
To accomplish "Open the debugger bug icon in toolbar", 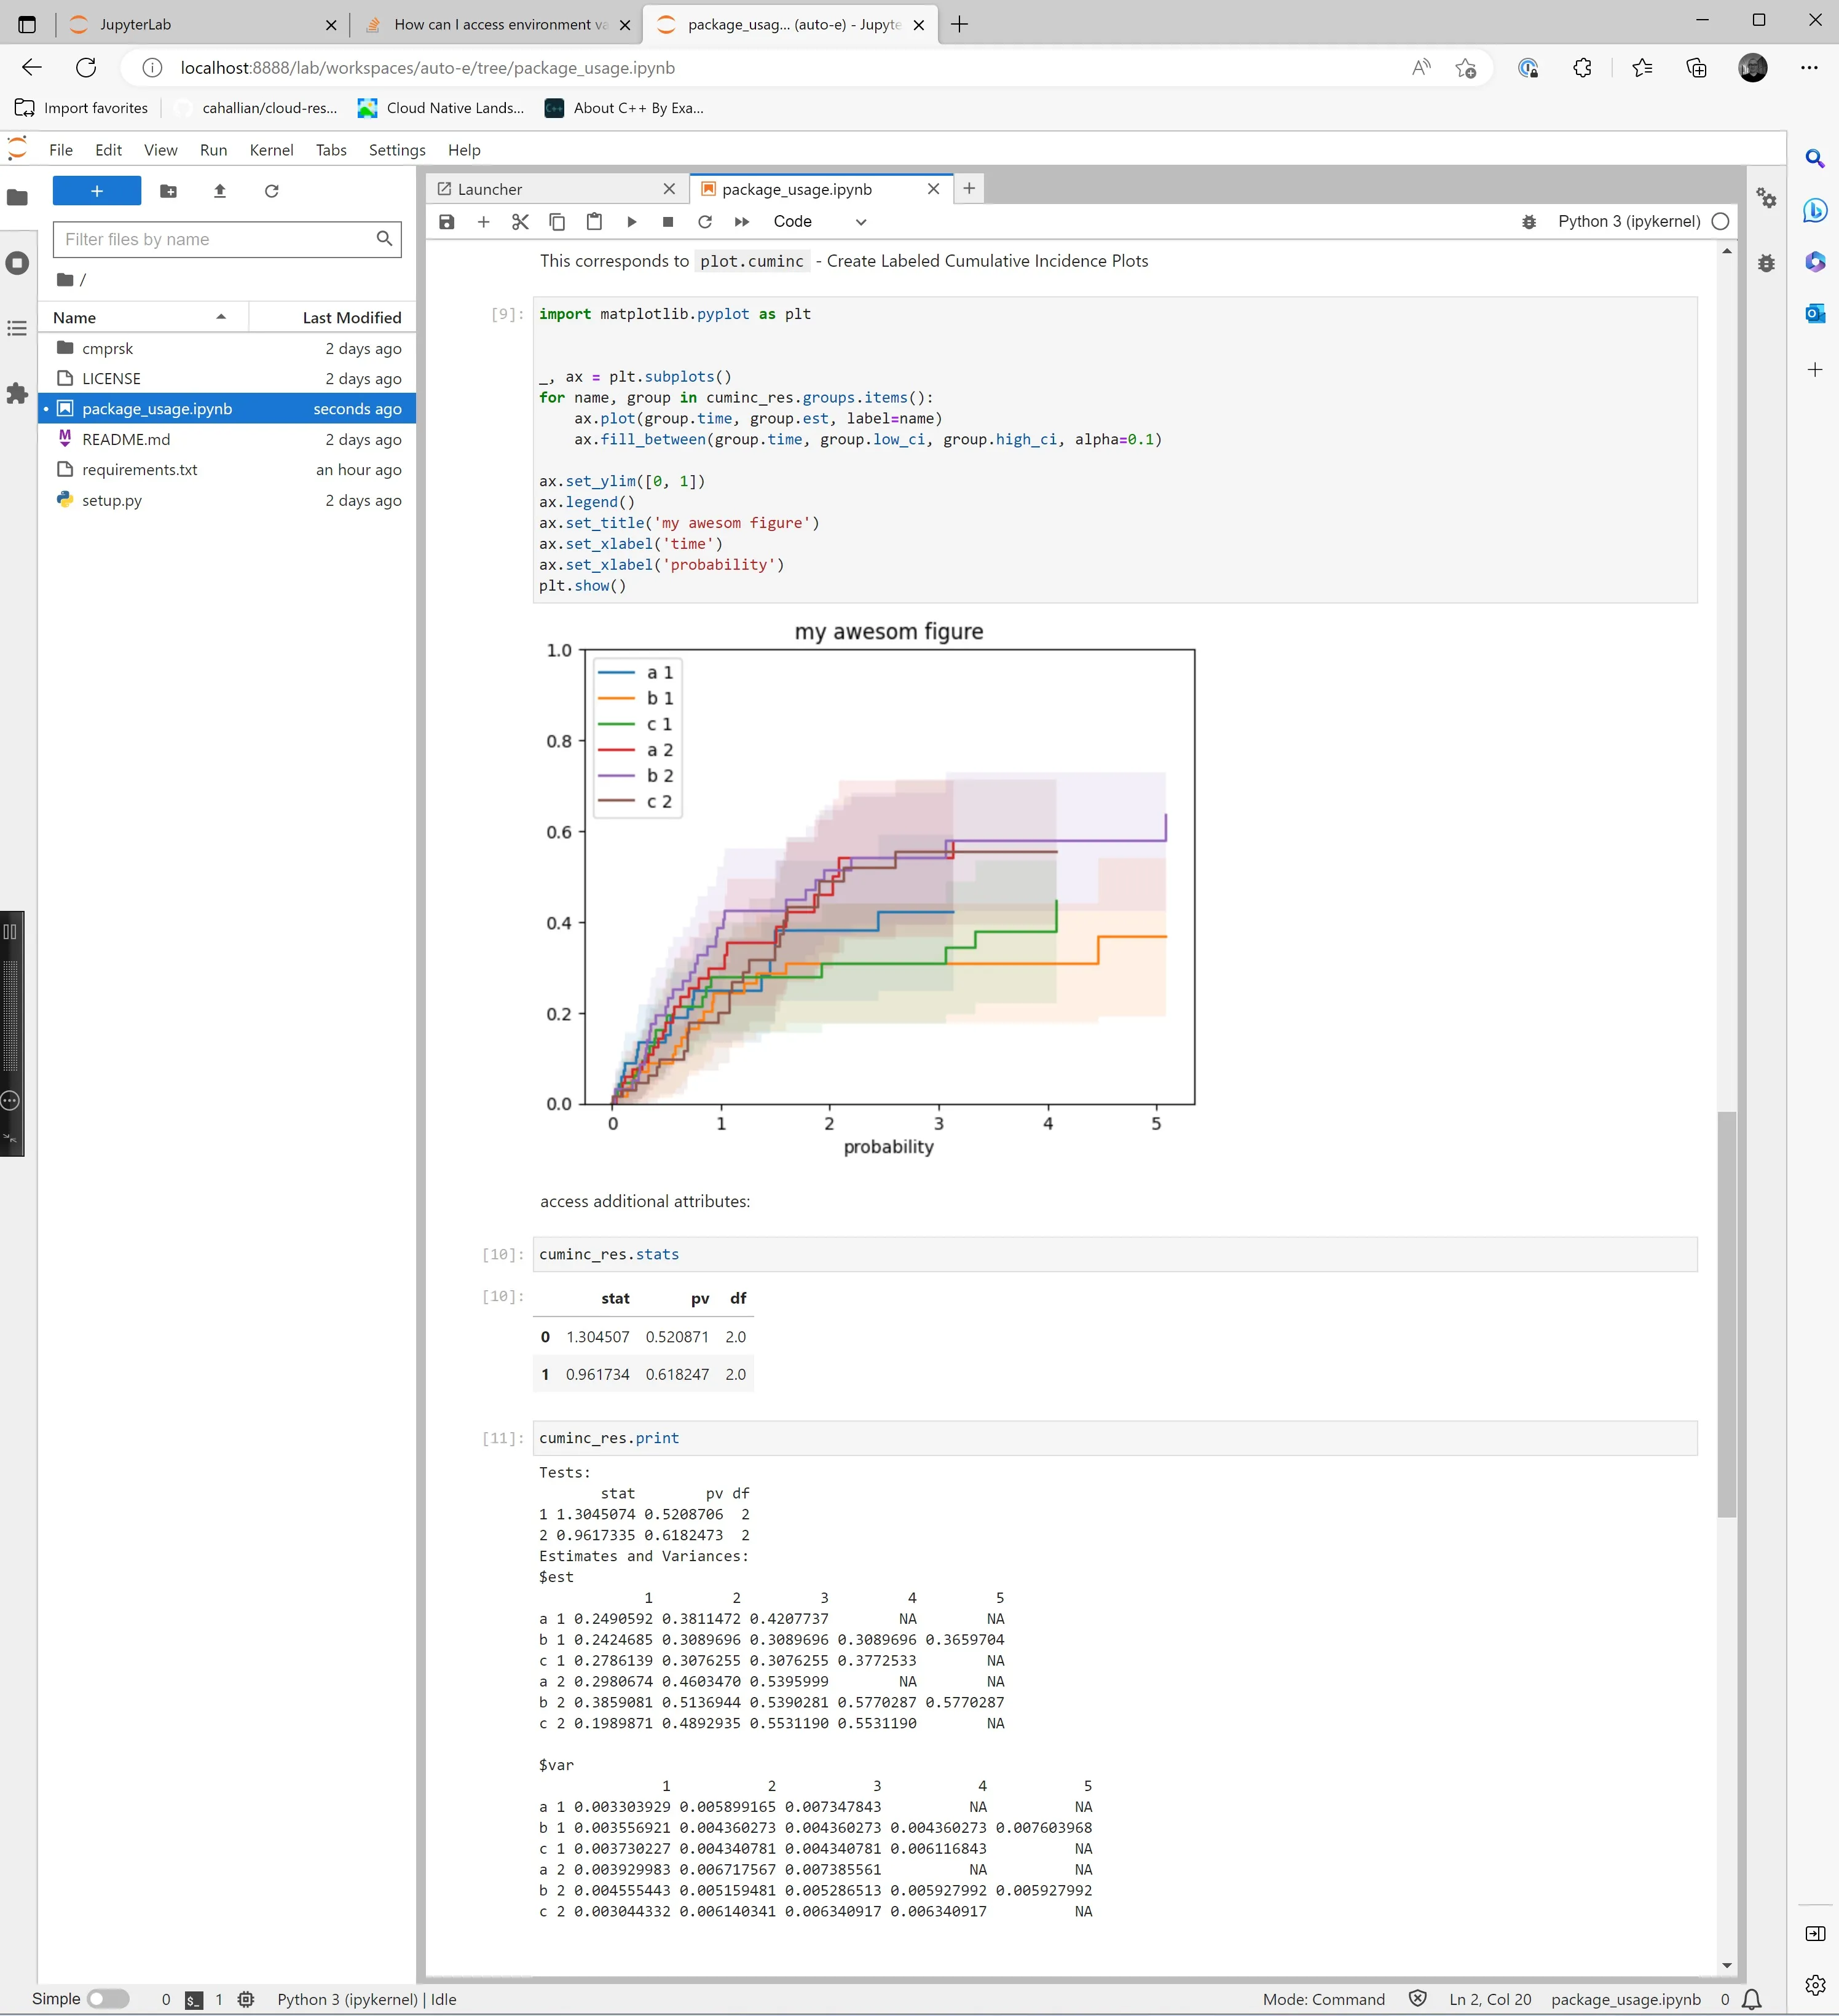I will click(1528, 222).
